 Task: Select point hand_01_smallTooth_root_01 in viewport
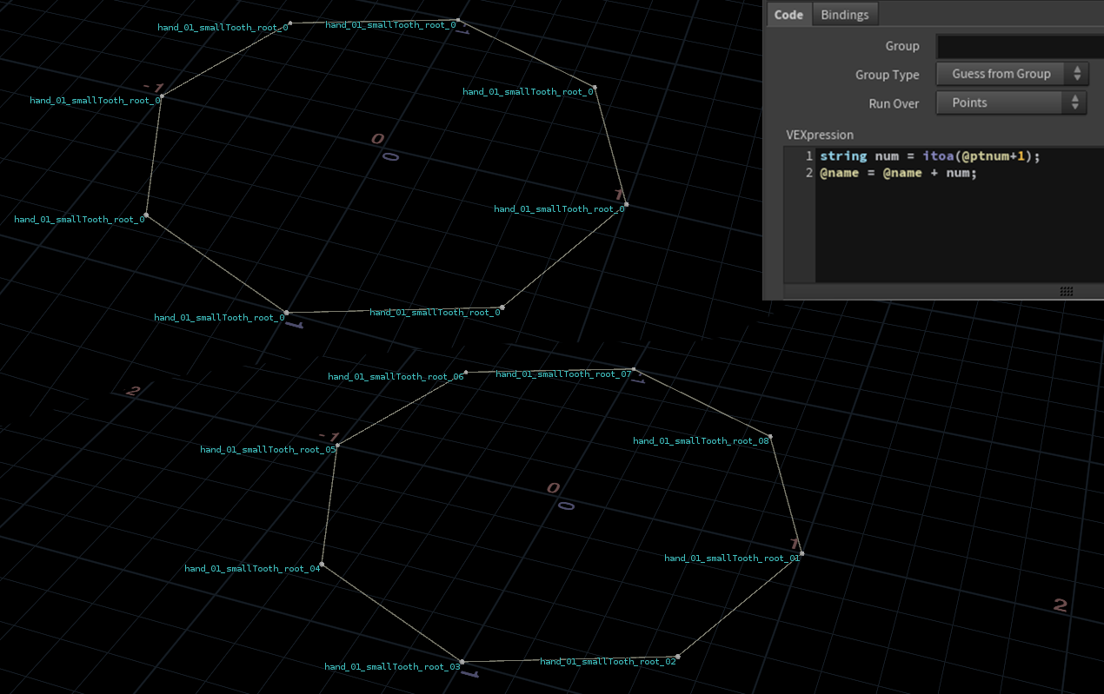click(801, 554)
